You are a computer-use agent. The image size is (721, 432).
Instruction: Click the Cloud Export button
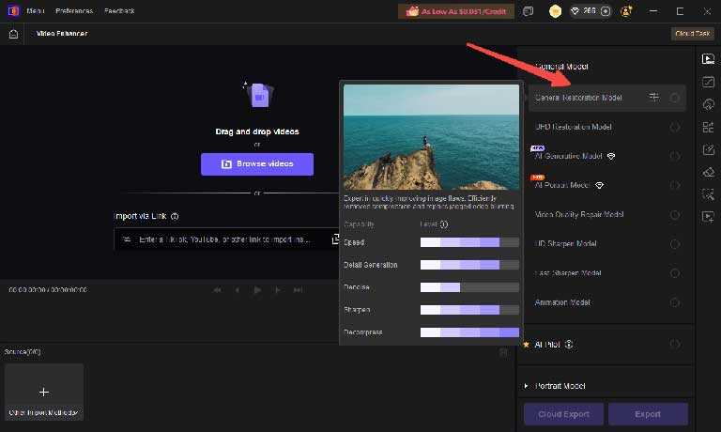[x=563, y=414]
